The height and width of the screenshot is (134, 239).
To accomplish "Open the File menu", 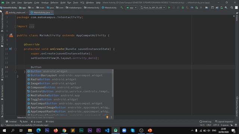I will point(7,3).
